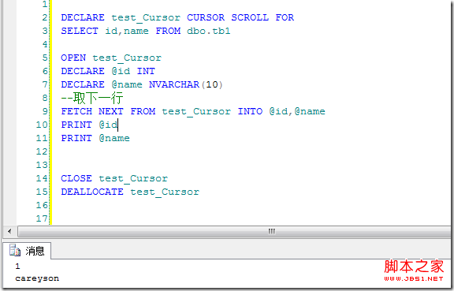Viewport: 454px width, 291px height.
Task: Click NVARCHAR type on line 7
Action: (x=174, y=84)
